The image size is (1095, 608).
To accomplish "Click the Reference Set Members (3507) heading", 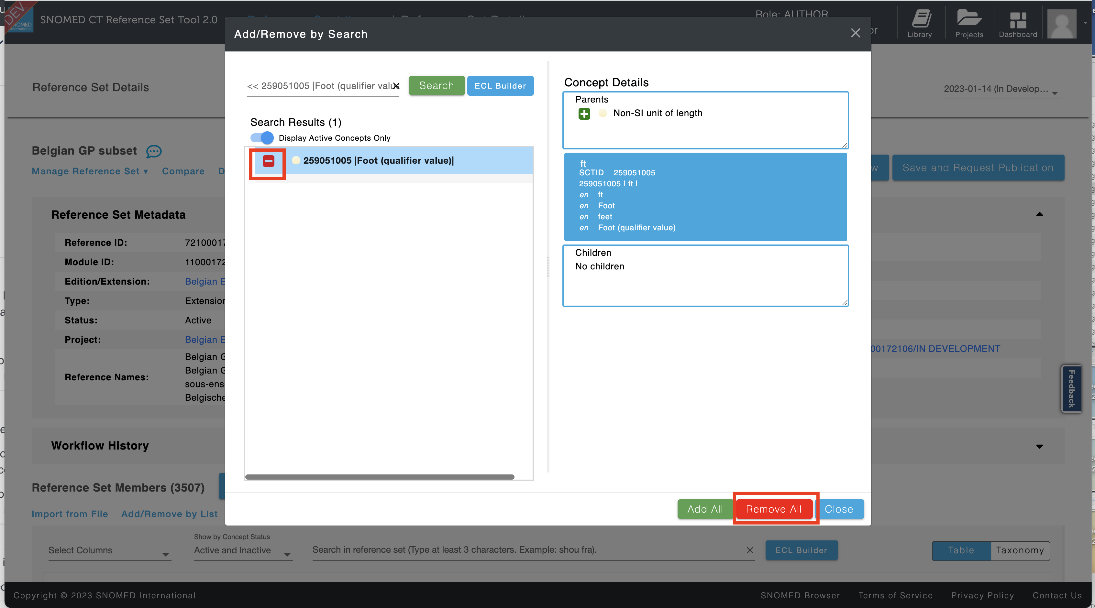I will click(118, 487).
